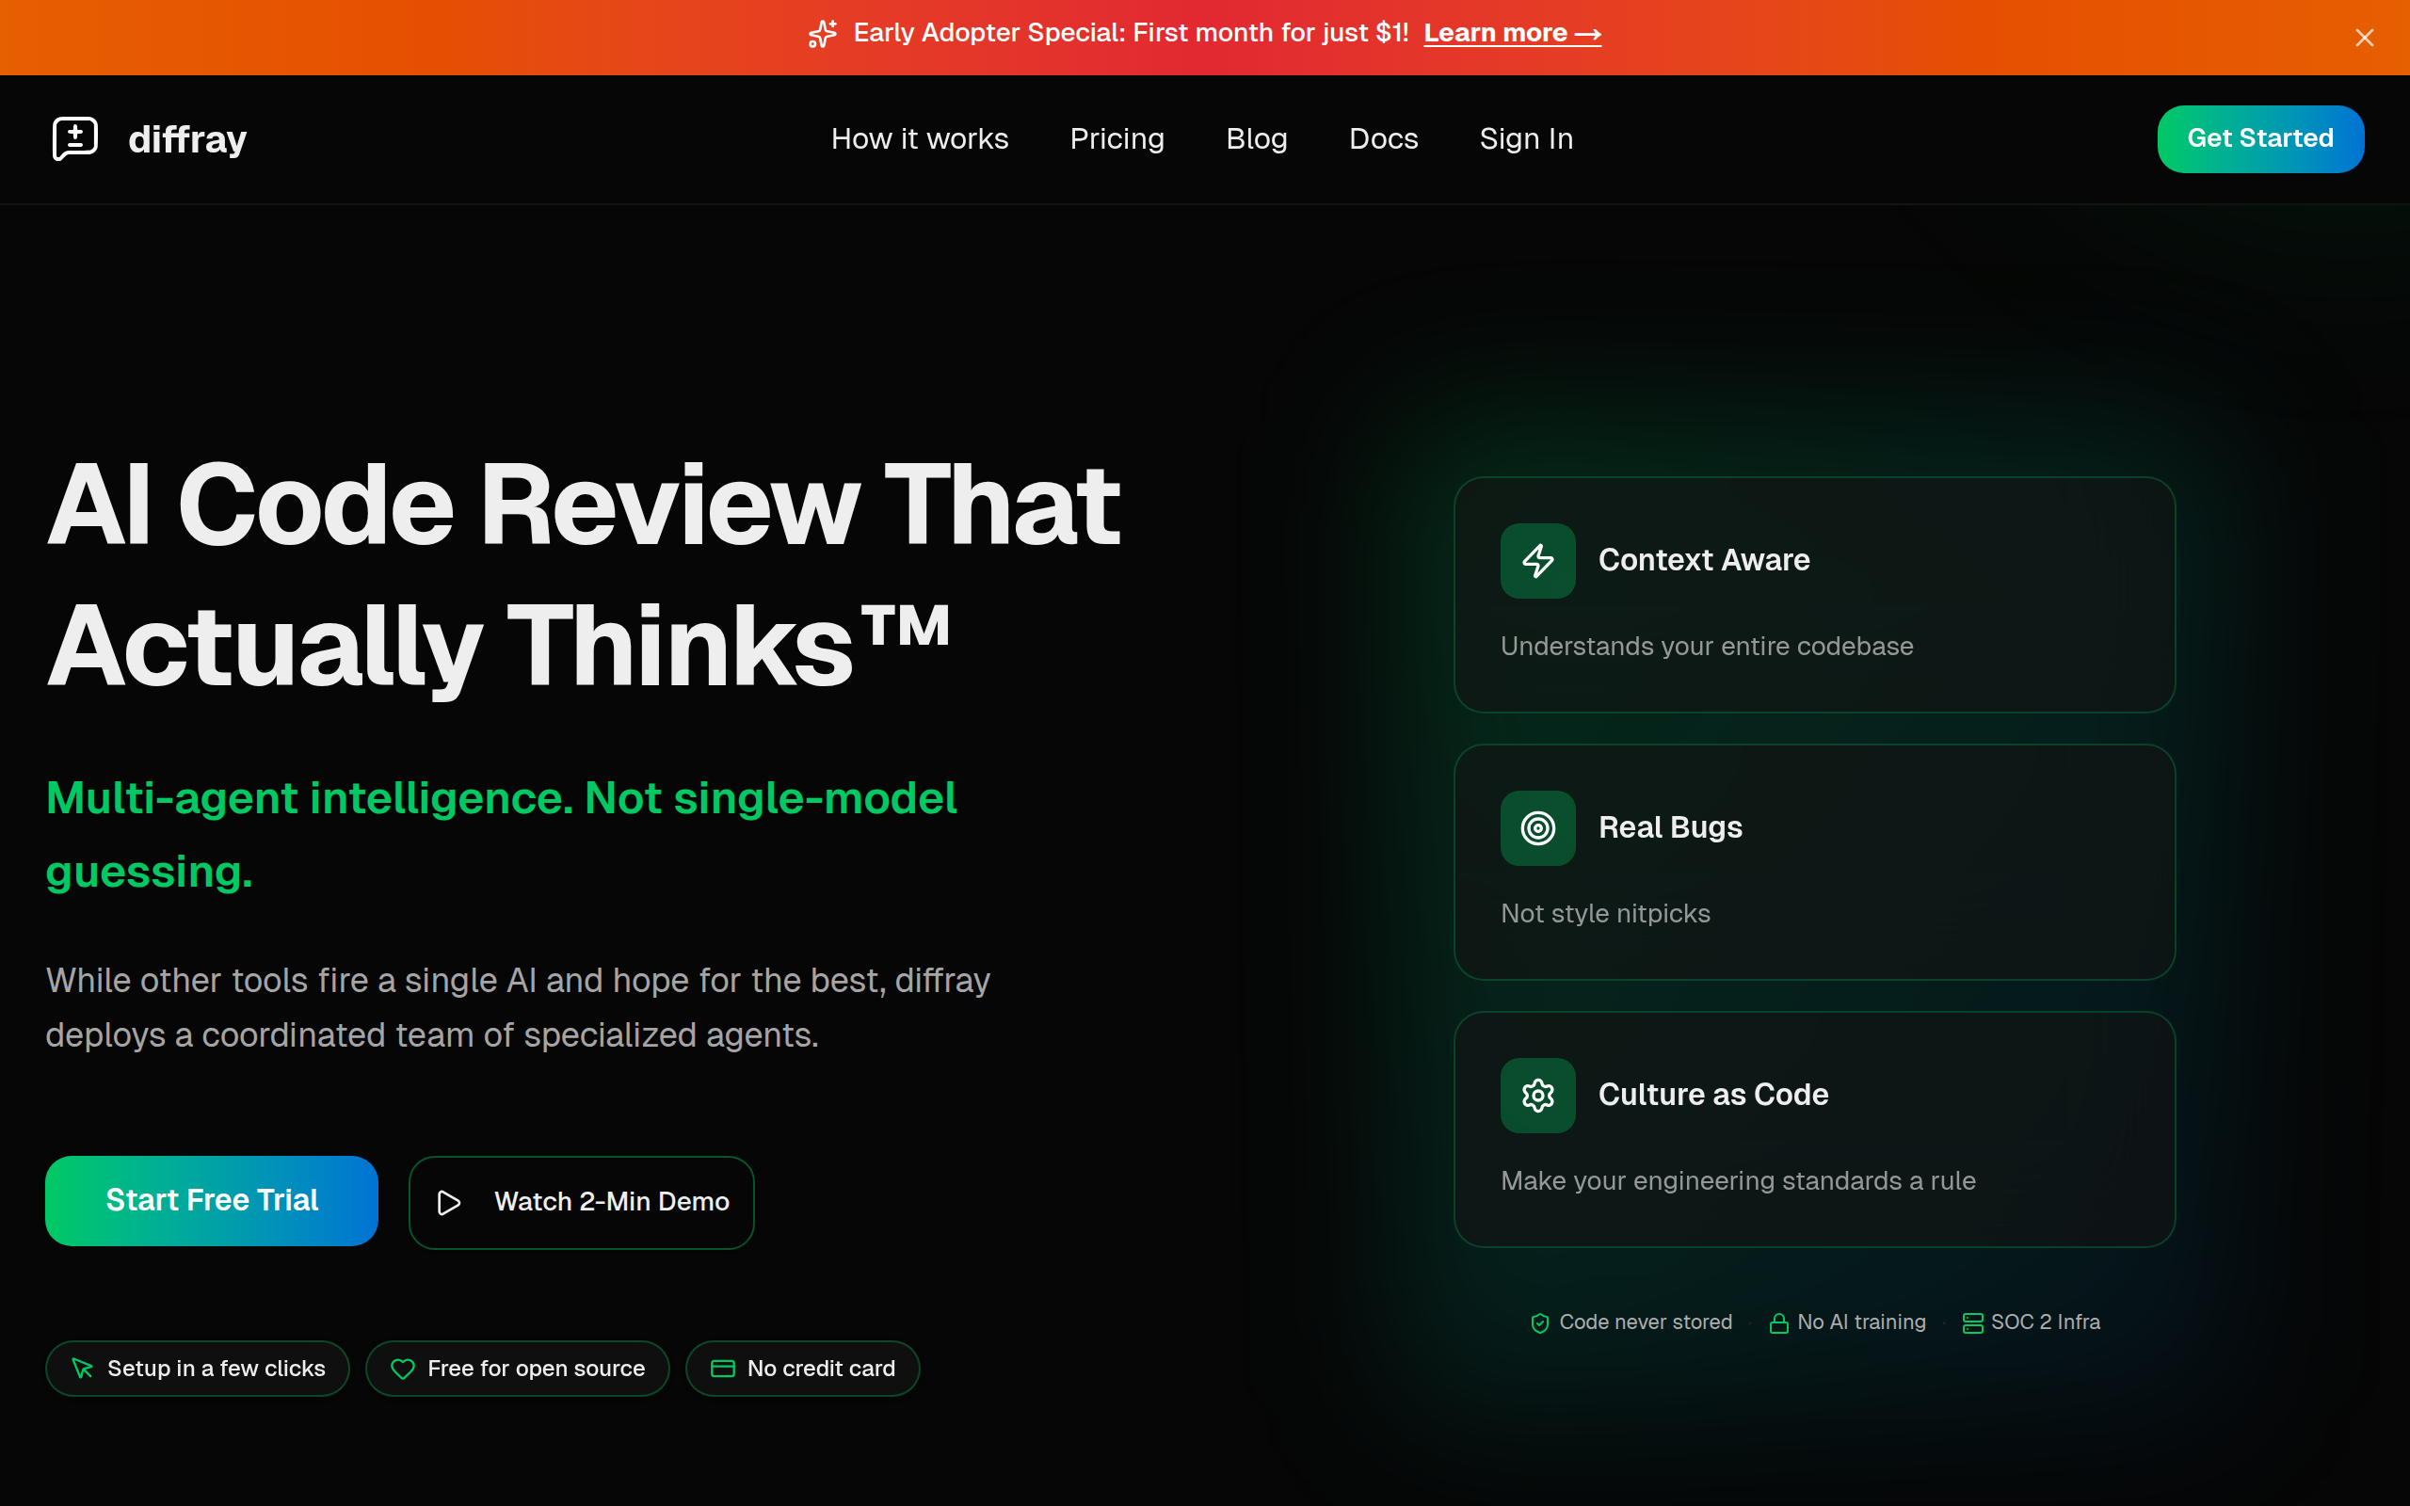Screen dimensions: 2410x1506
Task: Click the sparkle icon in promo banner
Action: point(823,34)
